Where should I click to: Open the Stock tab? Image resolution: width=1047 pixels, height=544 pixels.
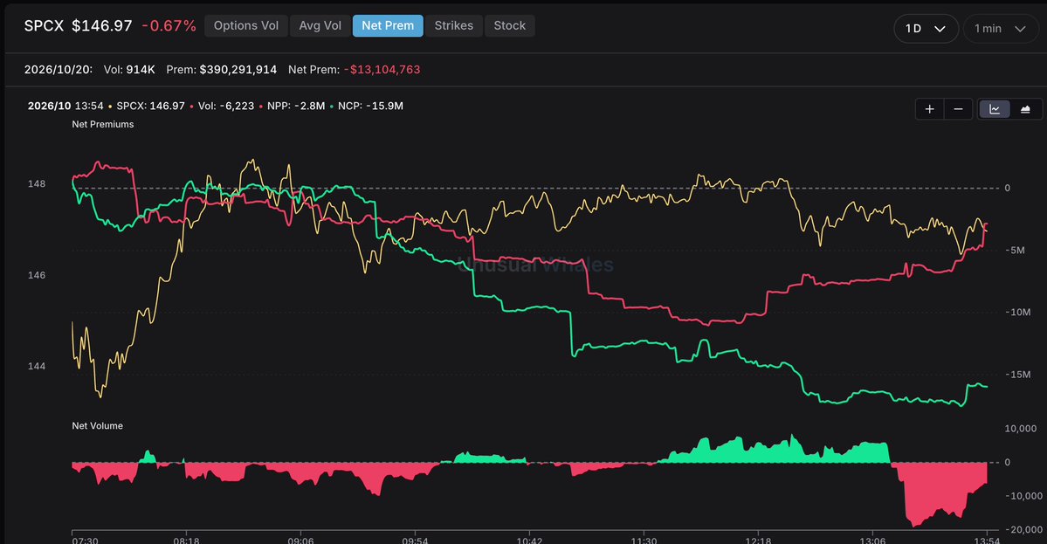tap(509, 25)
